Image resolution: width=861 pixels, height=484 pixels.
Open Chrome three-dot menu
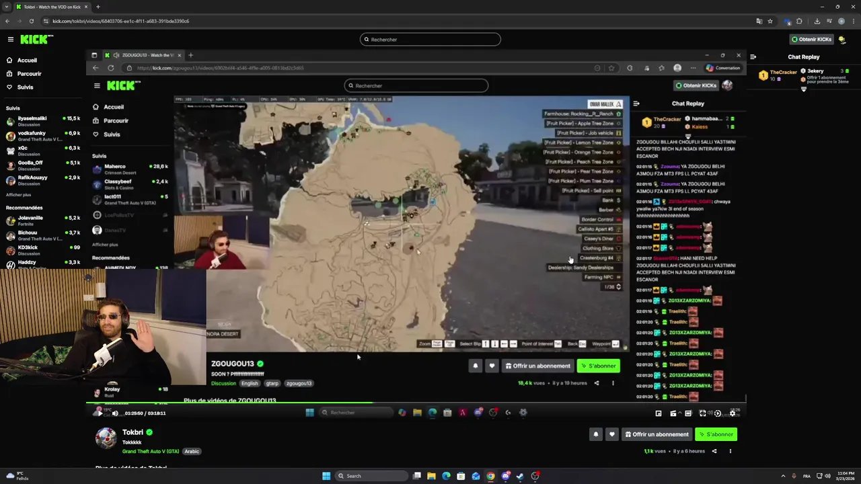point(853,21)
